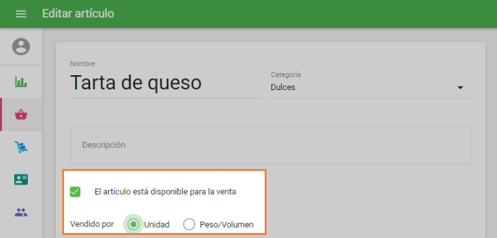Select the Peso/Volumen radio button
497x238 pixels.
pos(189,224)
